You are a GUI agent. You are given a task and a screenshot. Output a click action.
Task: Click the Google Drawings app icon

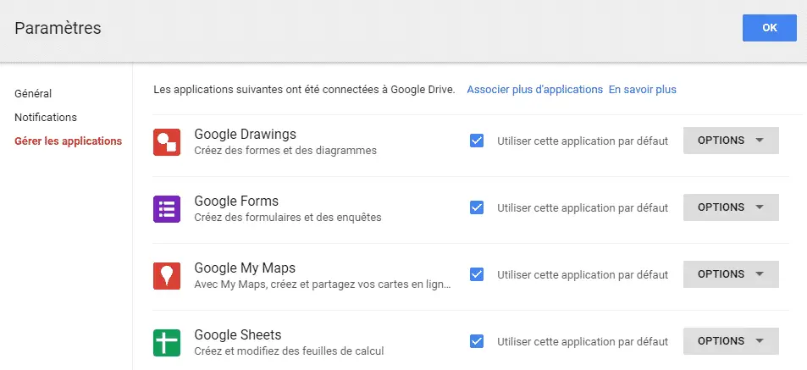tap(167, 142)
